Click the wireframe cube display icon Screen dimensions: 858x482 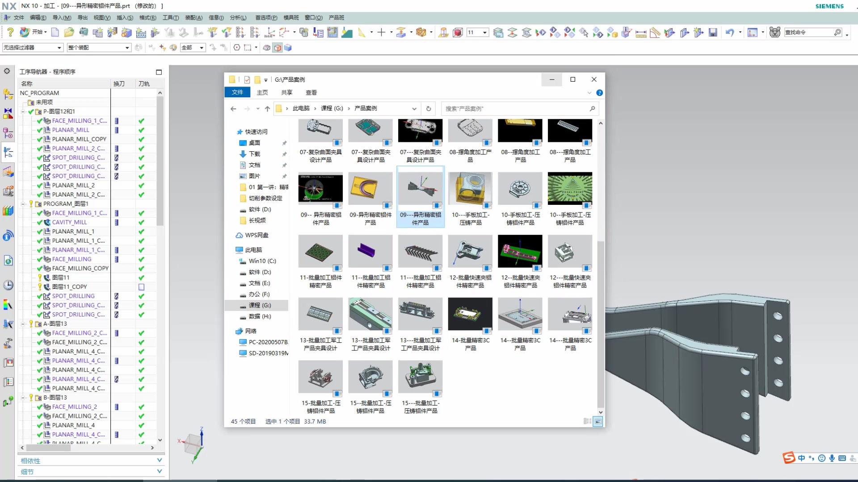pyautogui.click(x=278, y=48)
